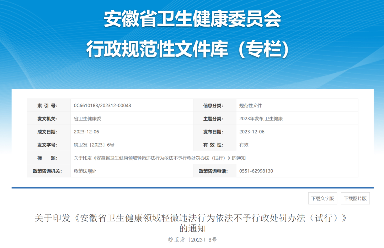
Task: Click the 索引号 label
Action: coord(47,106)
